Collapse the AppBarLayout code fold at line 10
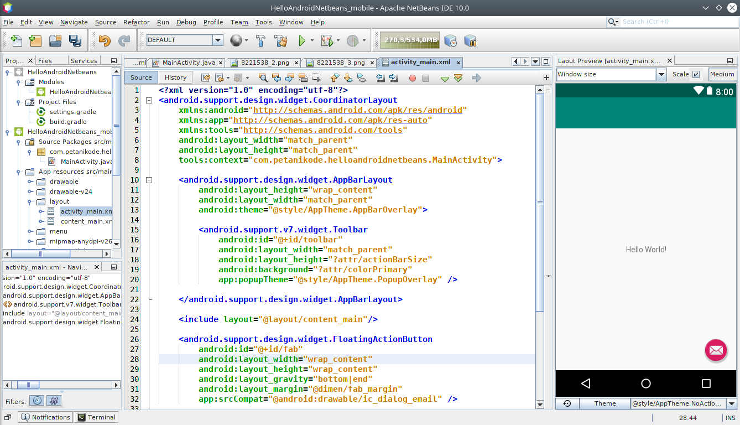The height and width of the screenshot is (425, 740). pos(149,180)
